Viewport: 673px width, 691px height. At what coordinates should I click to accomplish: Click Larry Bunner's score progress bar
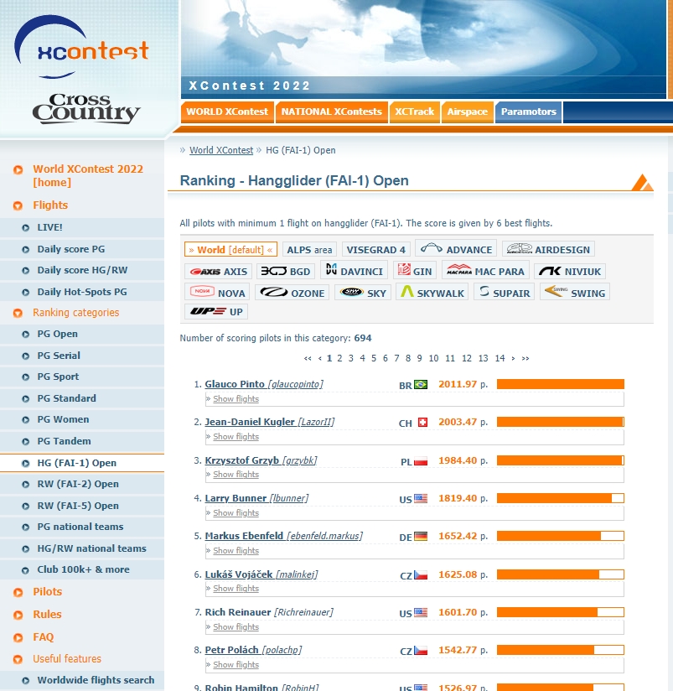coord(560,498)
